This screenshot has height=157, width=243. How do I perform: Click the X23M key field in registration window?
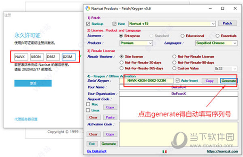coord(69,57)
